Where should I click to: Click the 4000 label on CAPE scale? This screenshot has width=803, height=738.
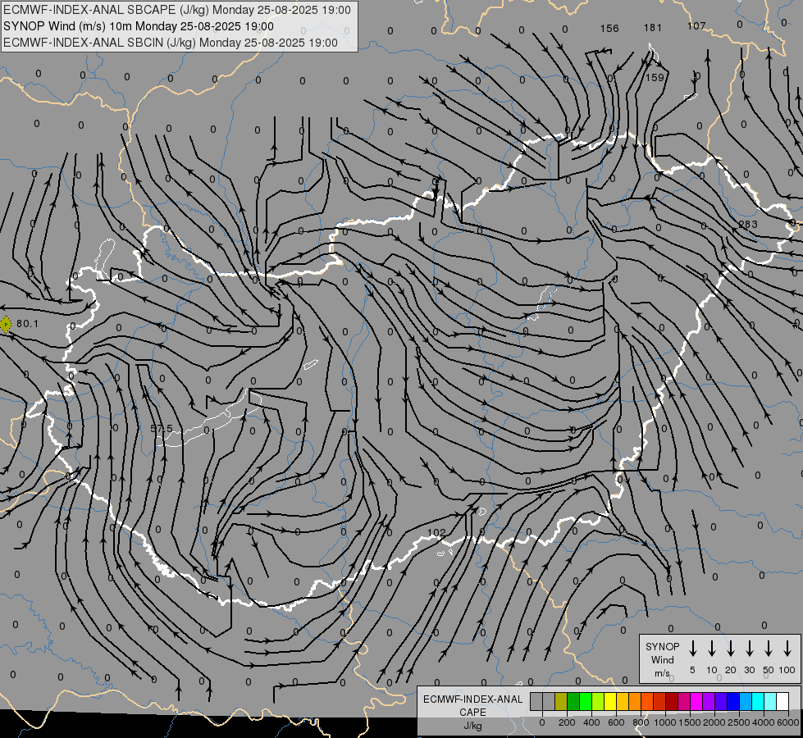coord(764,722)
